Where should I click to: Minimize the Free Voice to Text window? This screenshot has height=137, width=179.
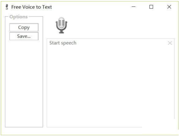[134, 7]
